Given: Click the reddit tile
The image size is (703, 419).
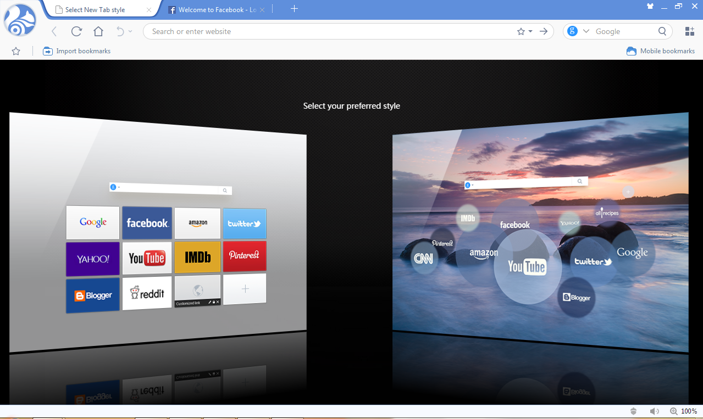Looking at the screenshot, I should [147, 294].
